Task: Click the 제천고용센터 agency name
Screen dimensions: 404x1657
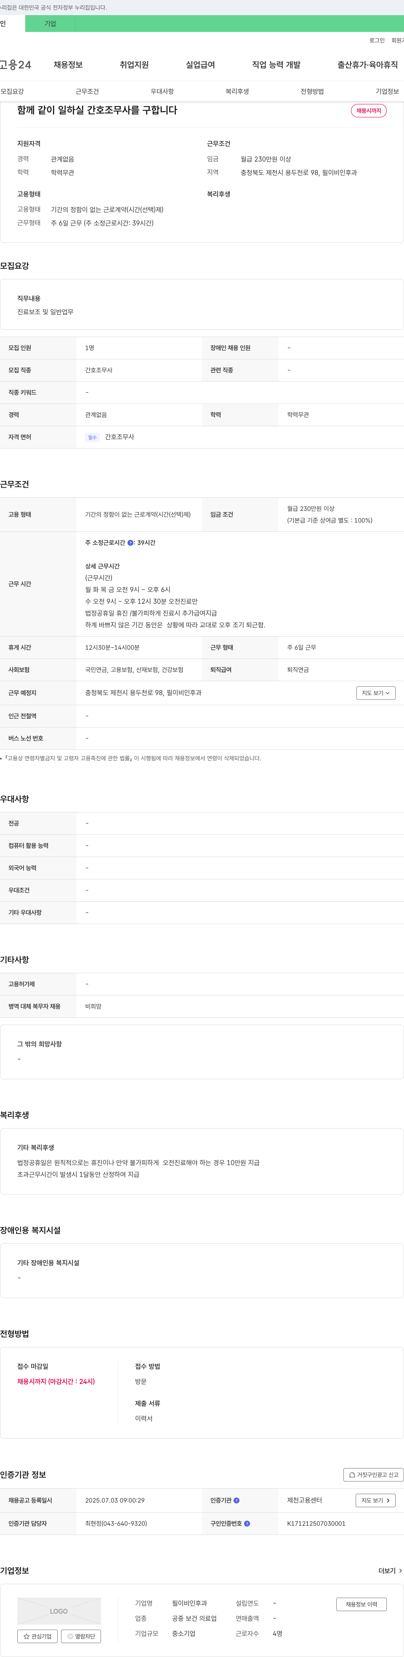Action: tap(304, 1500)
